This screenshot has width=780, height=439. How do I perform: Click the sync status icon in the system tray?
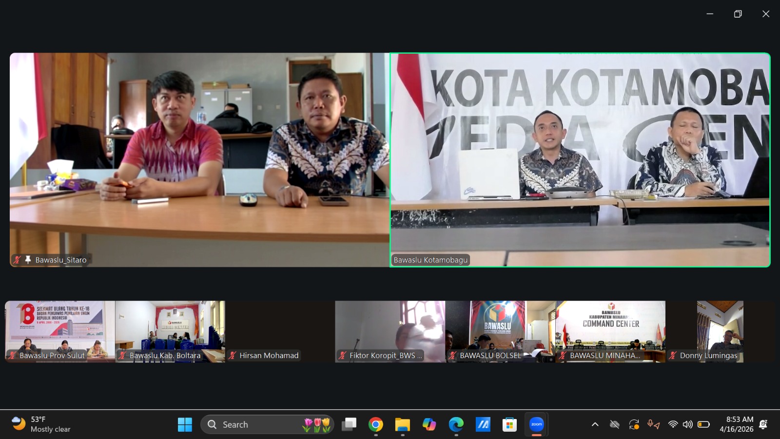(x=634, y=424)
